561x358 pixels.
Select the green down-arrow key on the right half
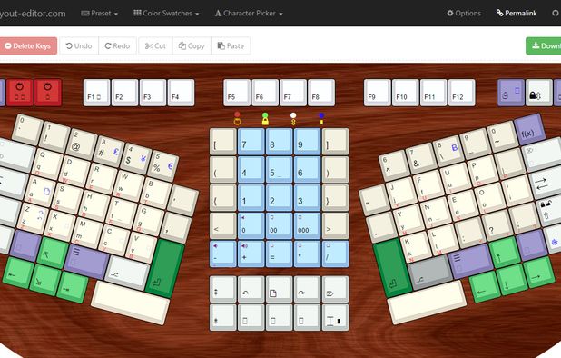(x=512, y=280)
